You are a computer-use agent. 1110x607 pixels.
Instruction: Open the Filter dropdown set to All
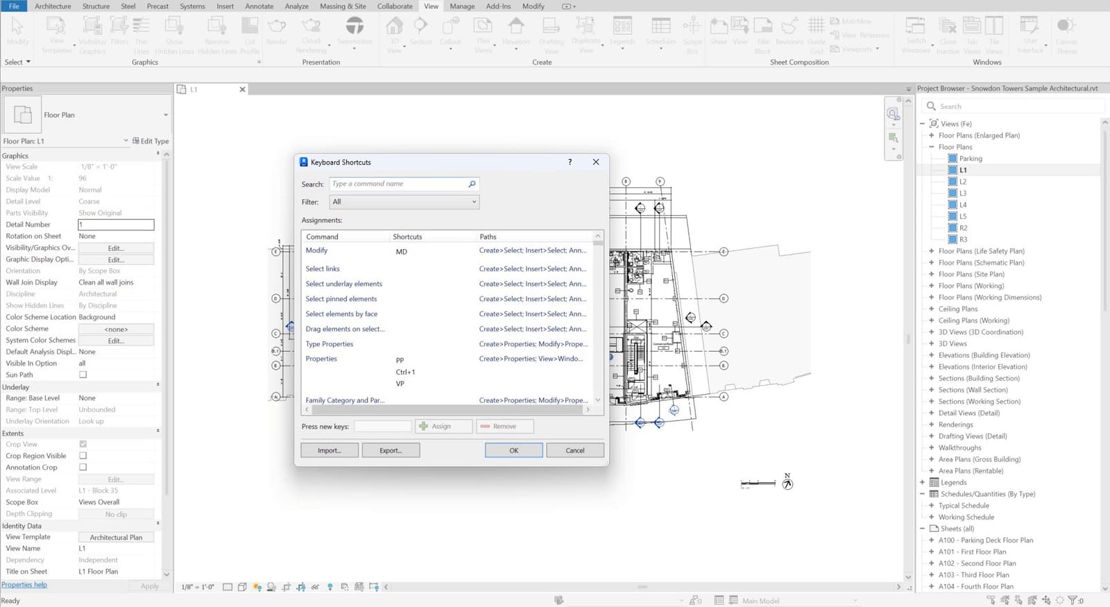[x=404, y=202]
